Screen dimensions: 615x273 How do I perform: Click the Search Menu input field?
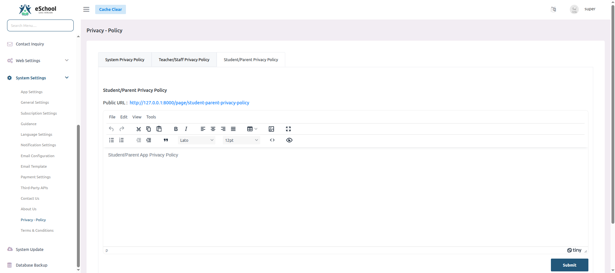tap(40, 26)
